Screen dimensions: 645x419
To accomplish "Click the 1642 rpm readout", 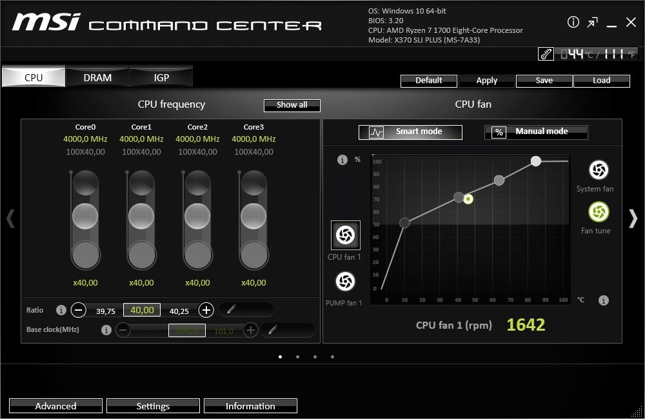I will click(x=526, y=325).
